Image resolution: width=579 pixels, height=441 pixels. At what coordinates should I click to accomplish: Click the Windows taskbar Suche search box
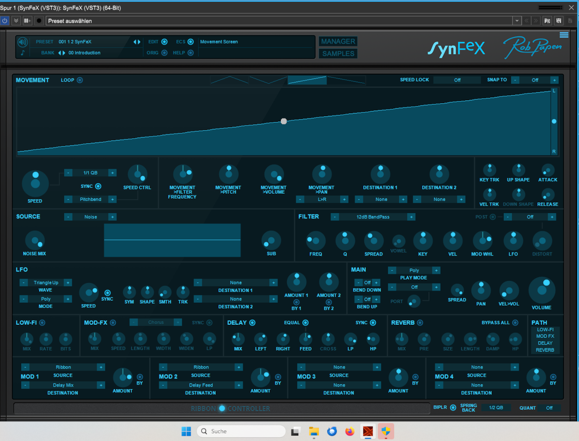(241, 431)
